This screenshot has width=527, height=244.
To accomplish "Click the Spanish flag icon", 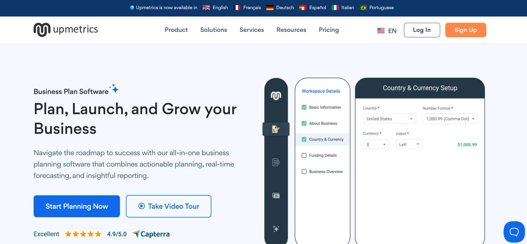I will (303, 8).
